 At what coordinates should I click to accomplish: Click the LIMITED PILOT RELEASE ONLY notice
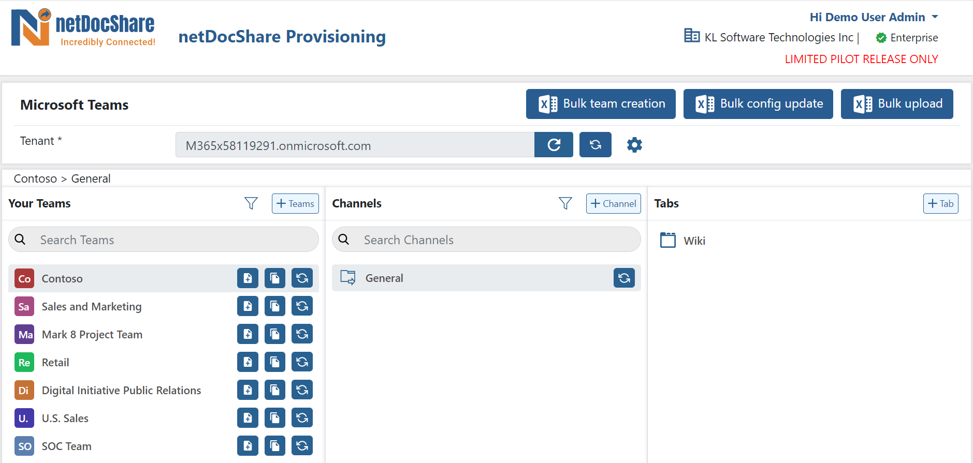[x=861, y=59]
